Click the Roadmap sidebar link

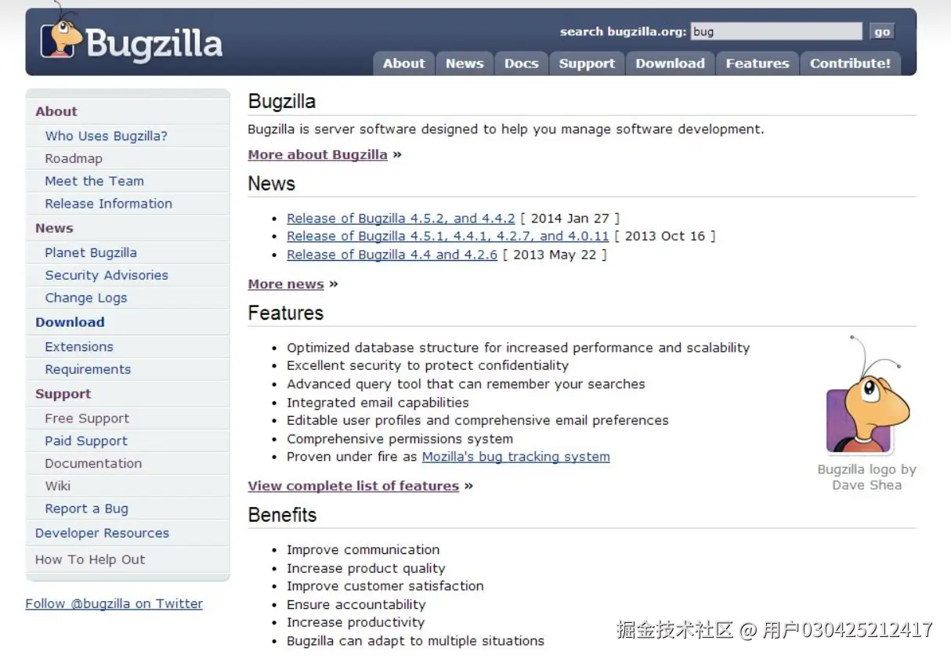tap(74, 158)
